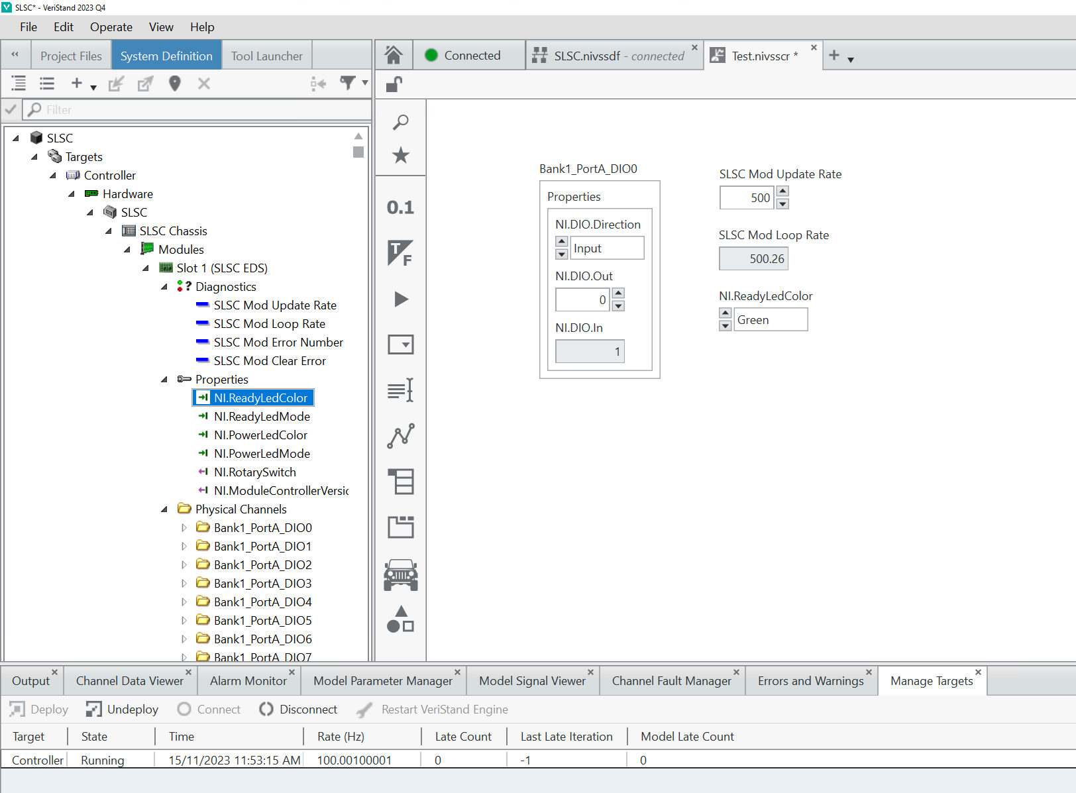This screenshot has width=1076, height=793.
Task: Click the Connect button
Action: tap(209, 710)
